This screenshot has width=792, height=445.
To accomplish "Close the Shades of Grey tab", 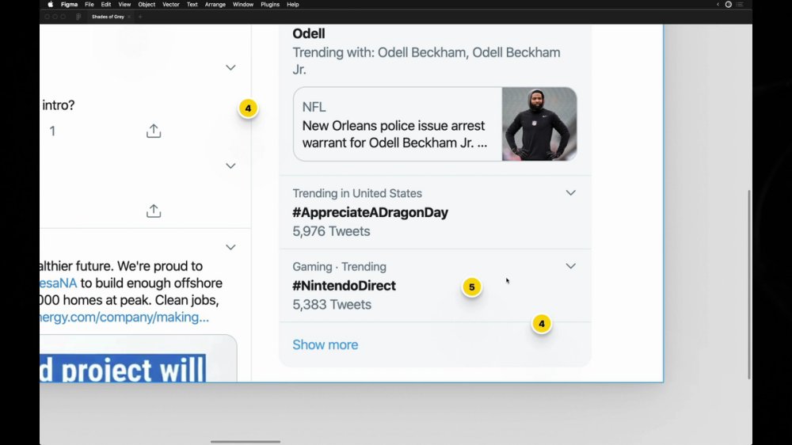I will pyautogui.click(x=129, y=17).
